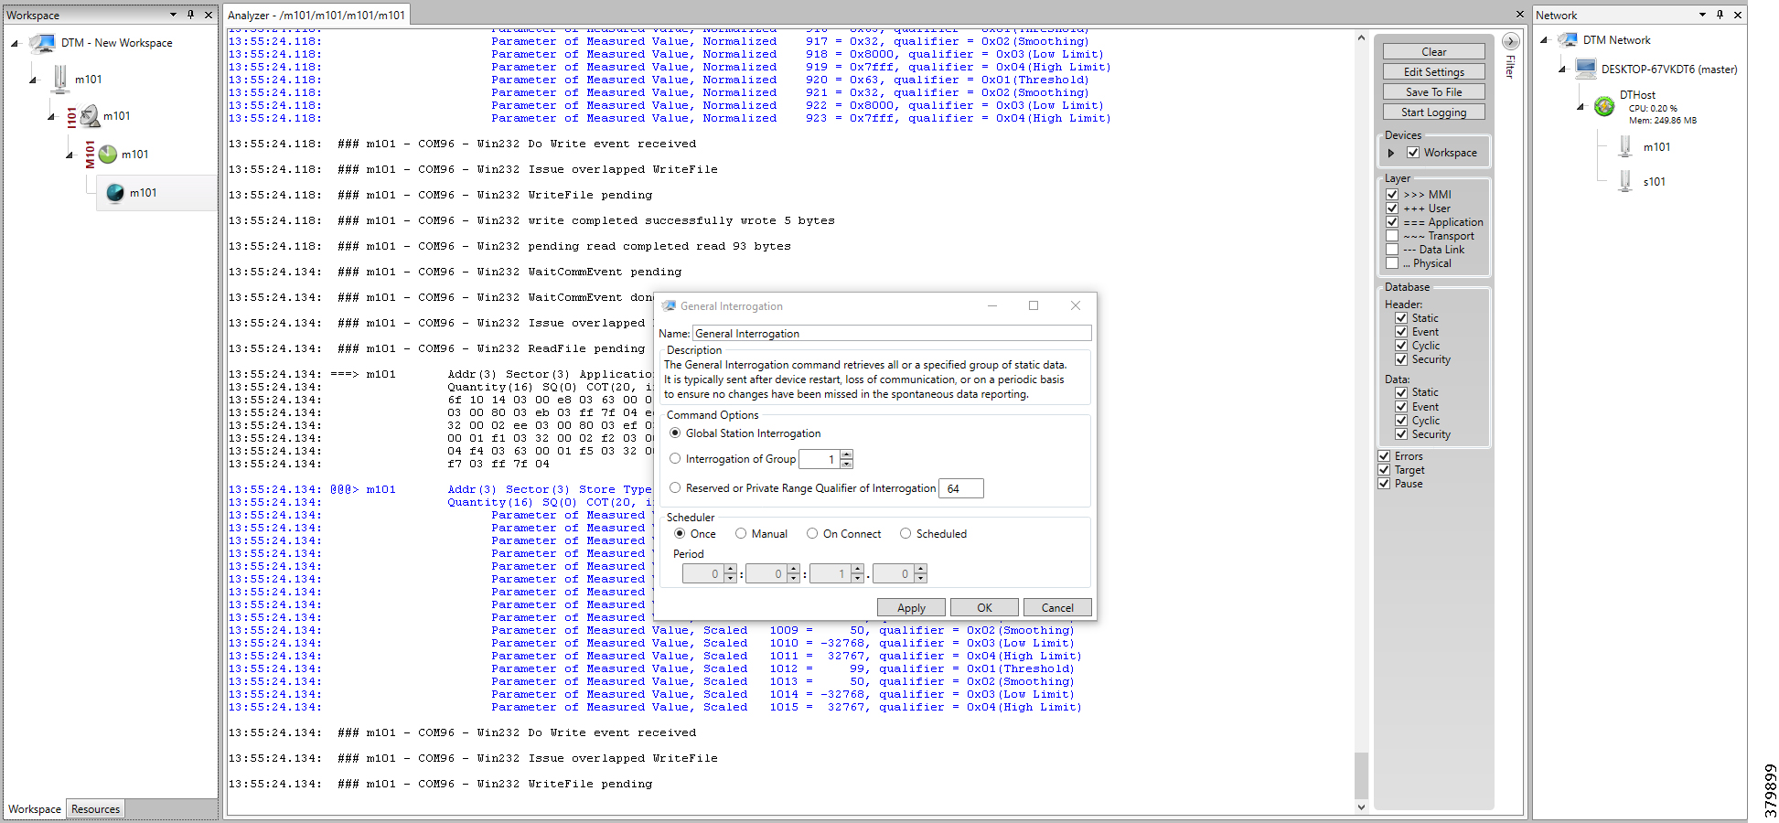Screen dimensions: 1779x823
Task: Pin the Network panel
Action: tap(1720, 15)
